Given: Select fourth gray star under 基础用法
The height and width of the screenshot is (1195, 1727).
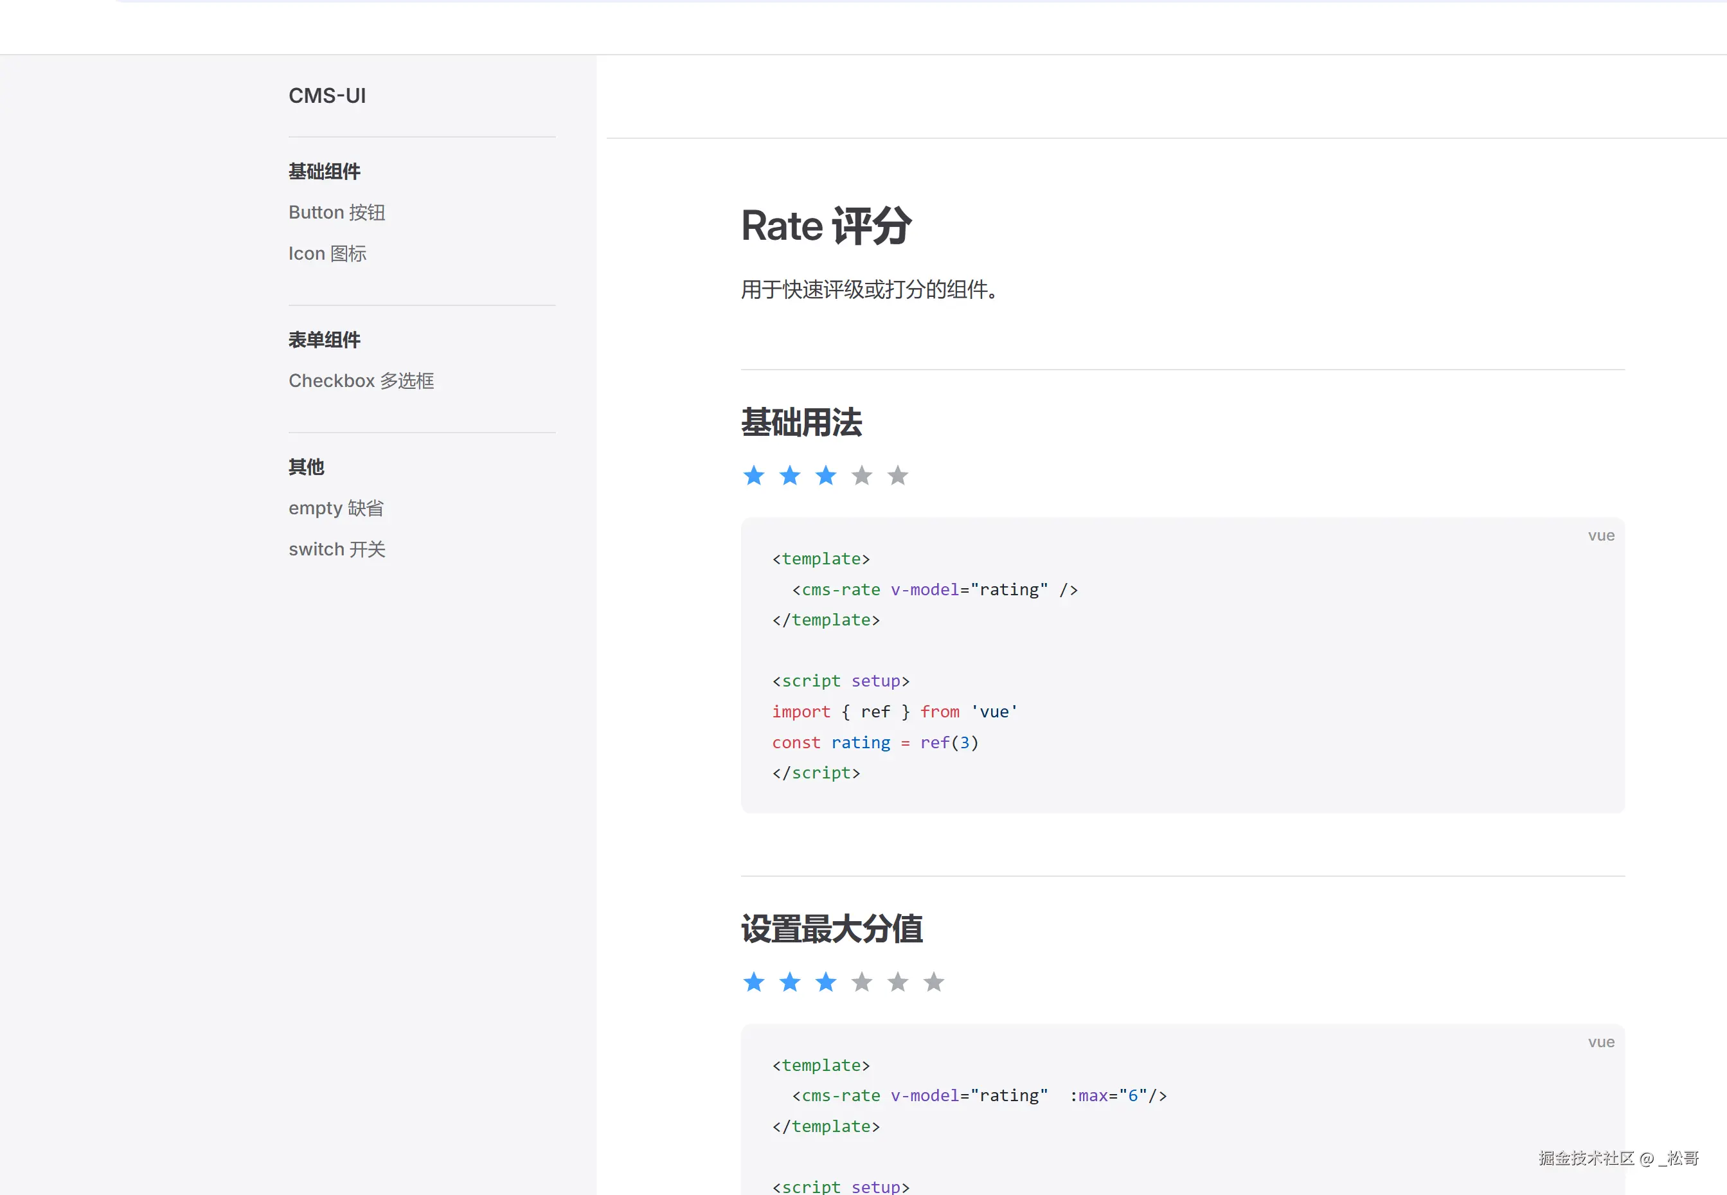Looking at the screenshot, I should (x=862, y=476).
